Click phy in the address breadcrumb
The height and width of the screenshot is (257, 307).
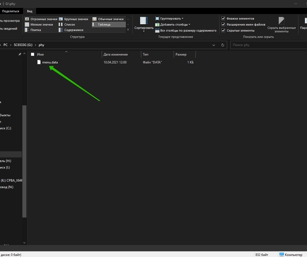pos(41,45)
